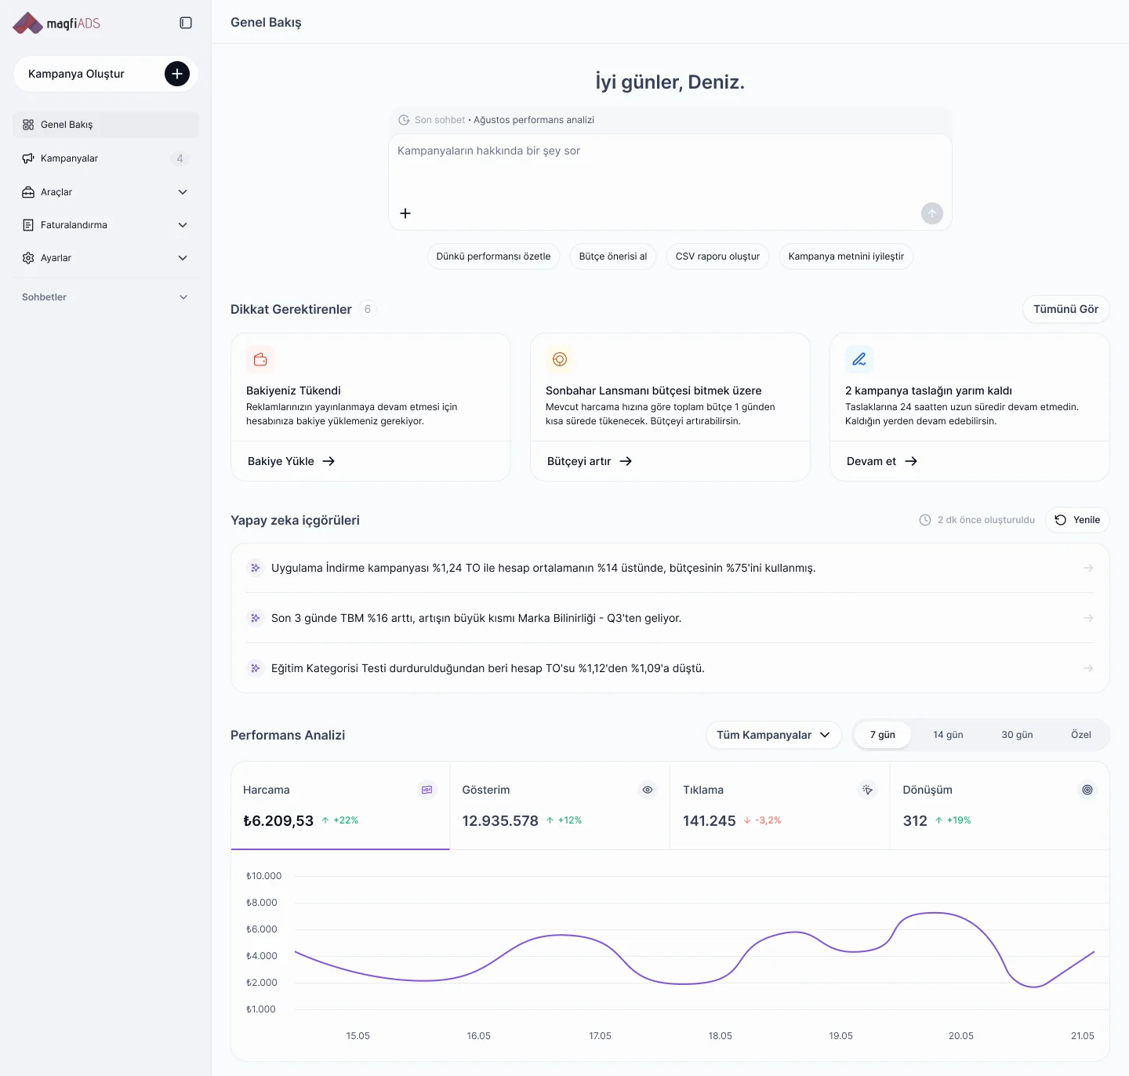Image resolution: width=1129 pixels, height=1076 pixels.
Task: Select the Özel time range
Action: click(1081, 735)
